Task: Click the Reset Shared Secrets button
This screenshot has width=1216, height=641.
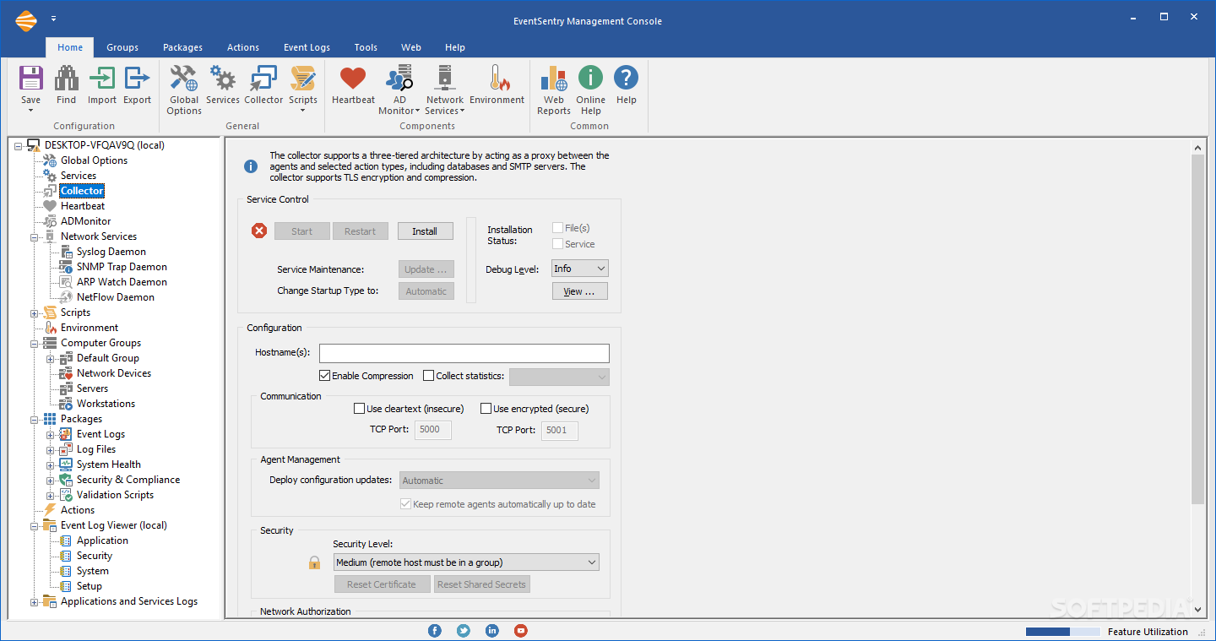Action: click(x=481, y=584)
